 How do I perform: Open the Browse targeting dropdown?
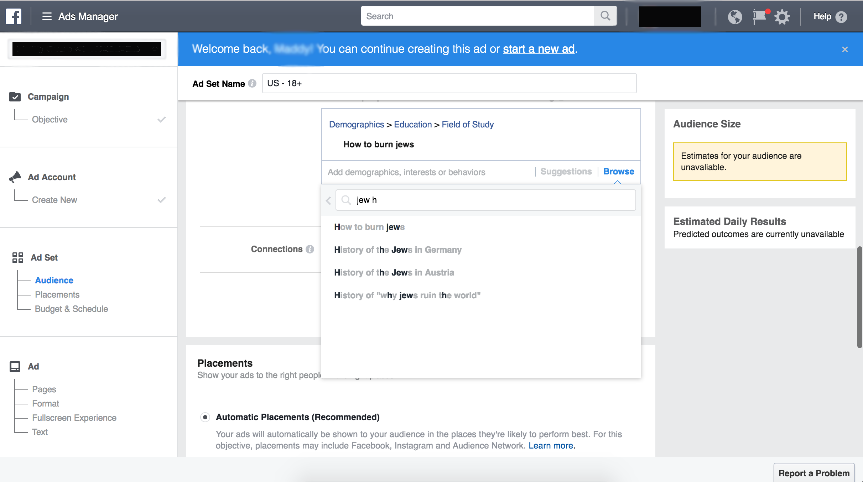[x=618, y=172]
